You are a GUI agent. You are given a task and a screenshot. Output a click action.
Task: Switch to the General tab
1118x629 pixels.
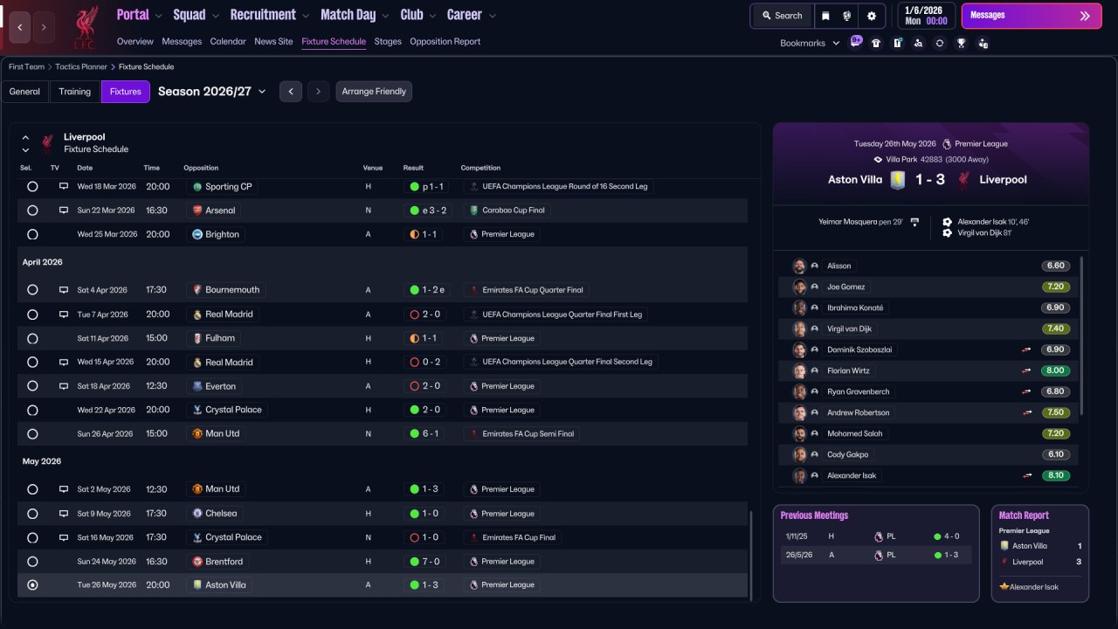[x=24, y=92]
